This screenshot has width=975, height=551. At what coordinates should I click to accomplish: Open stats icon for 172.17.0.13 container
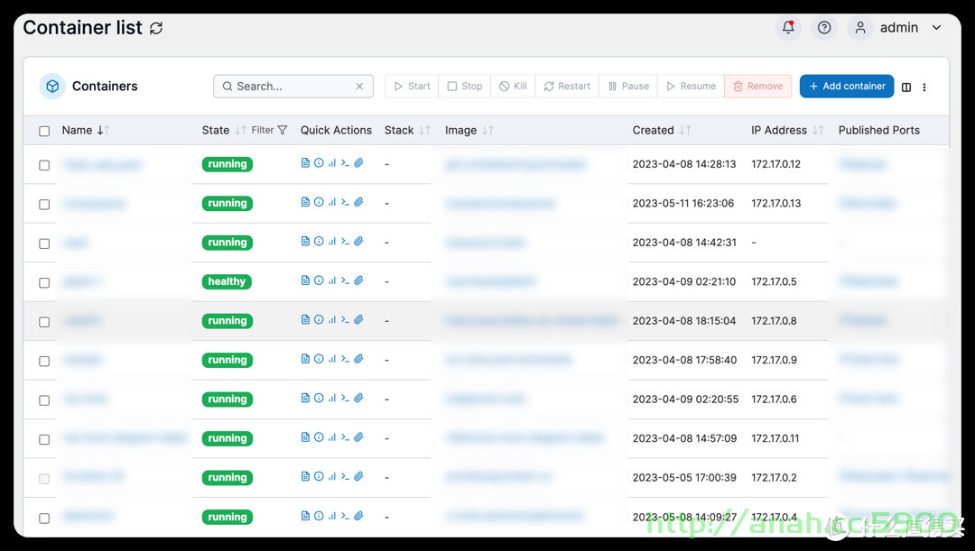[x=332, y=202]
